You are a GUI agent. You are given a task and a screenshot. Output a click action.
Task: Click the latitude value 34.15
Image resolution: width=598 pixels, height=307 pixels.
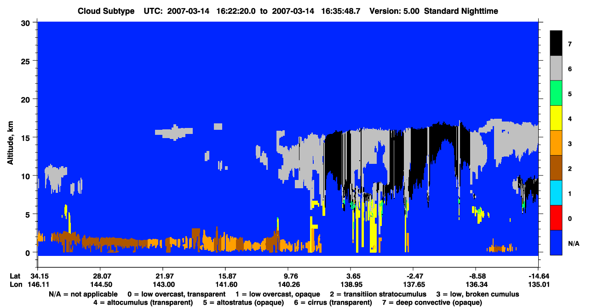coord(37,276)
